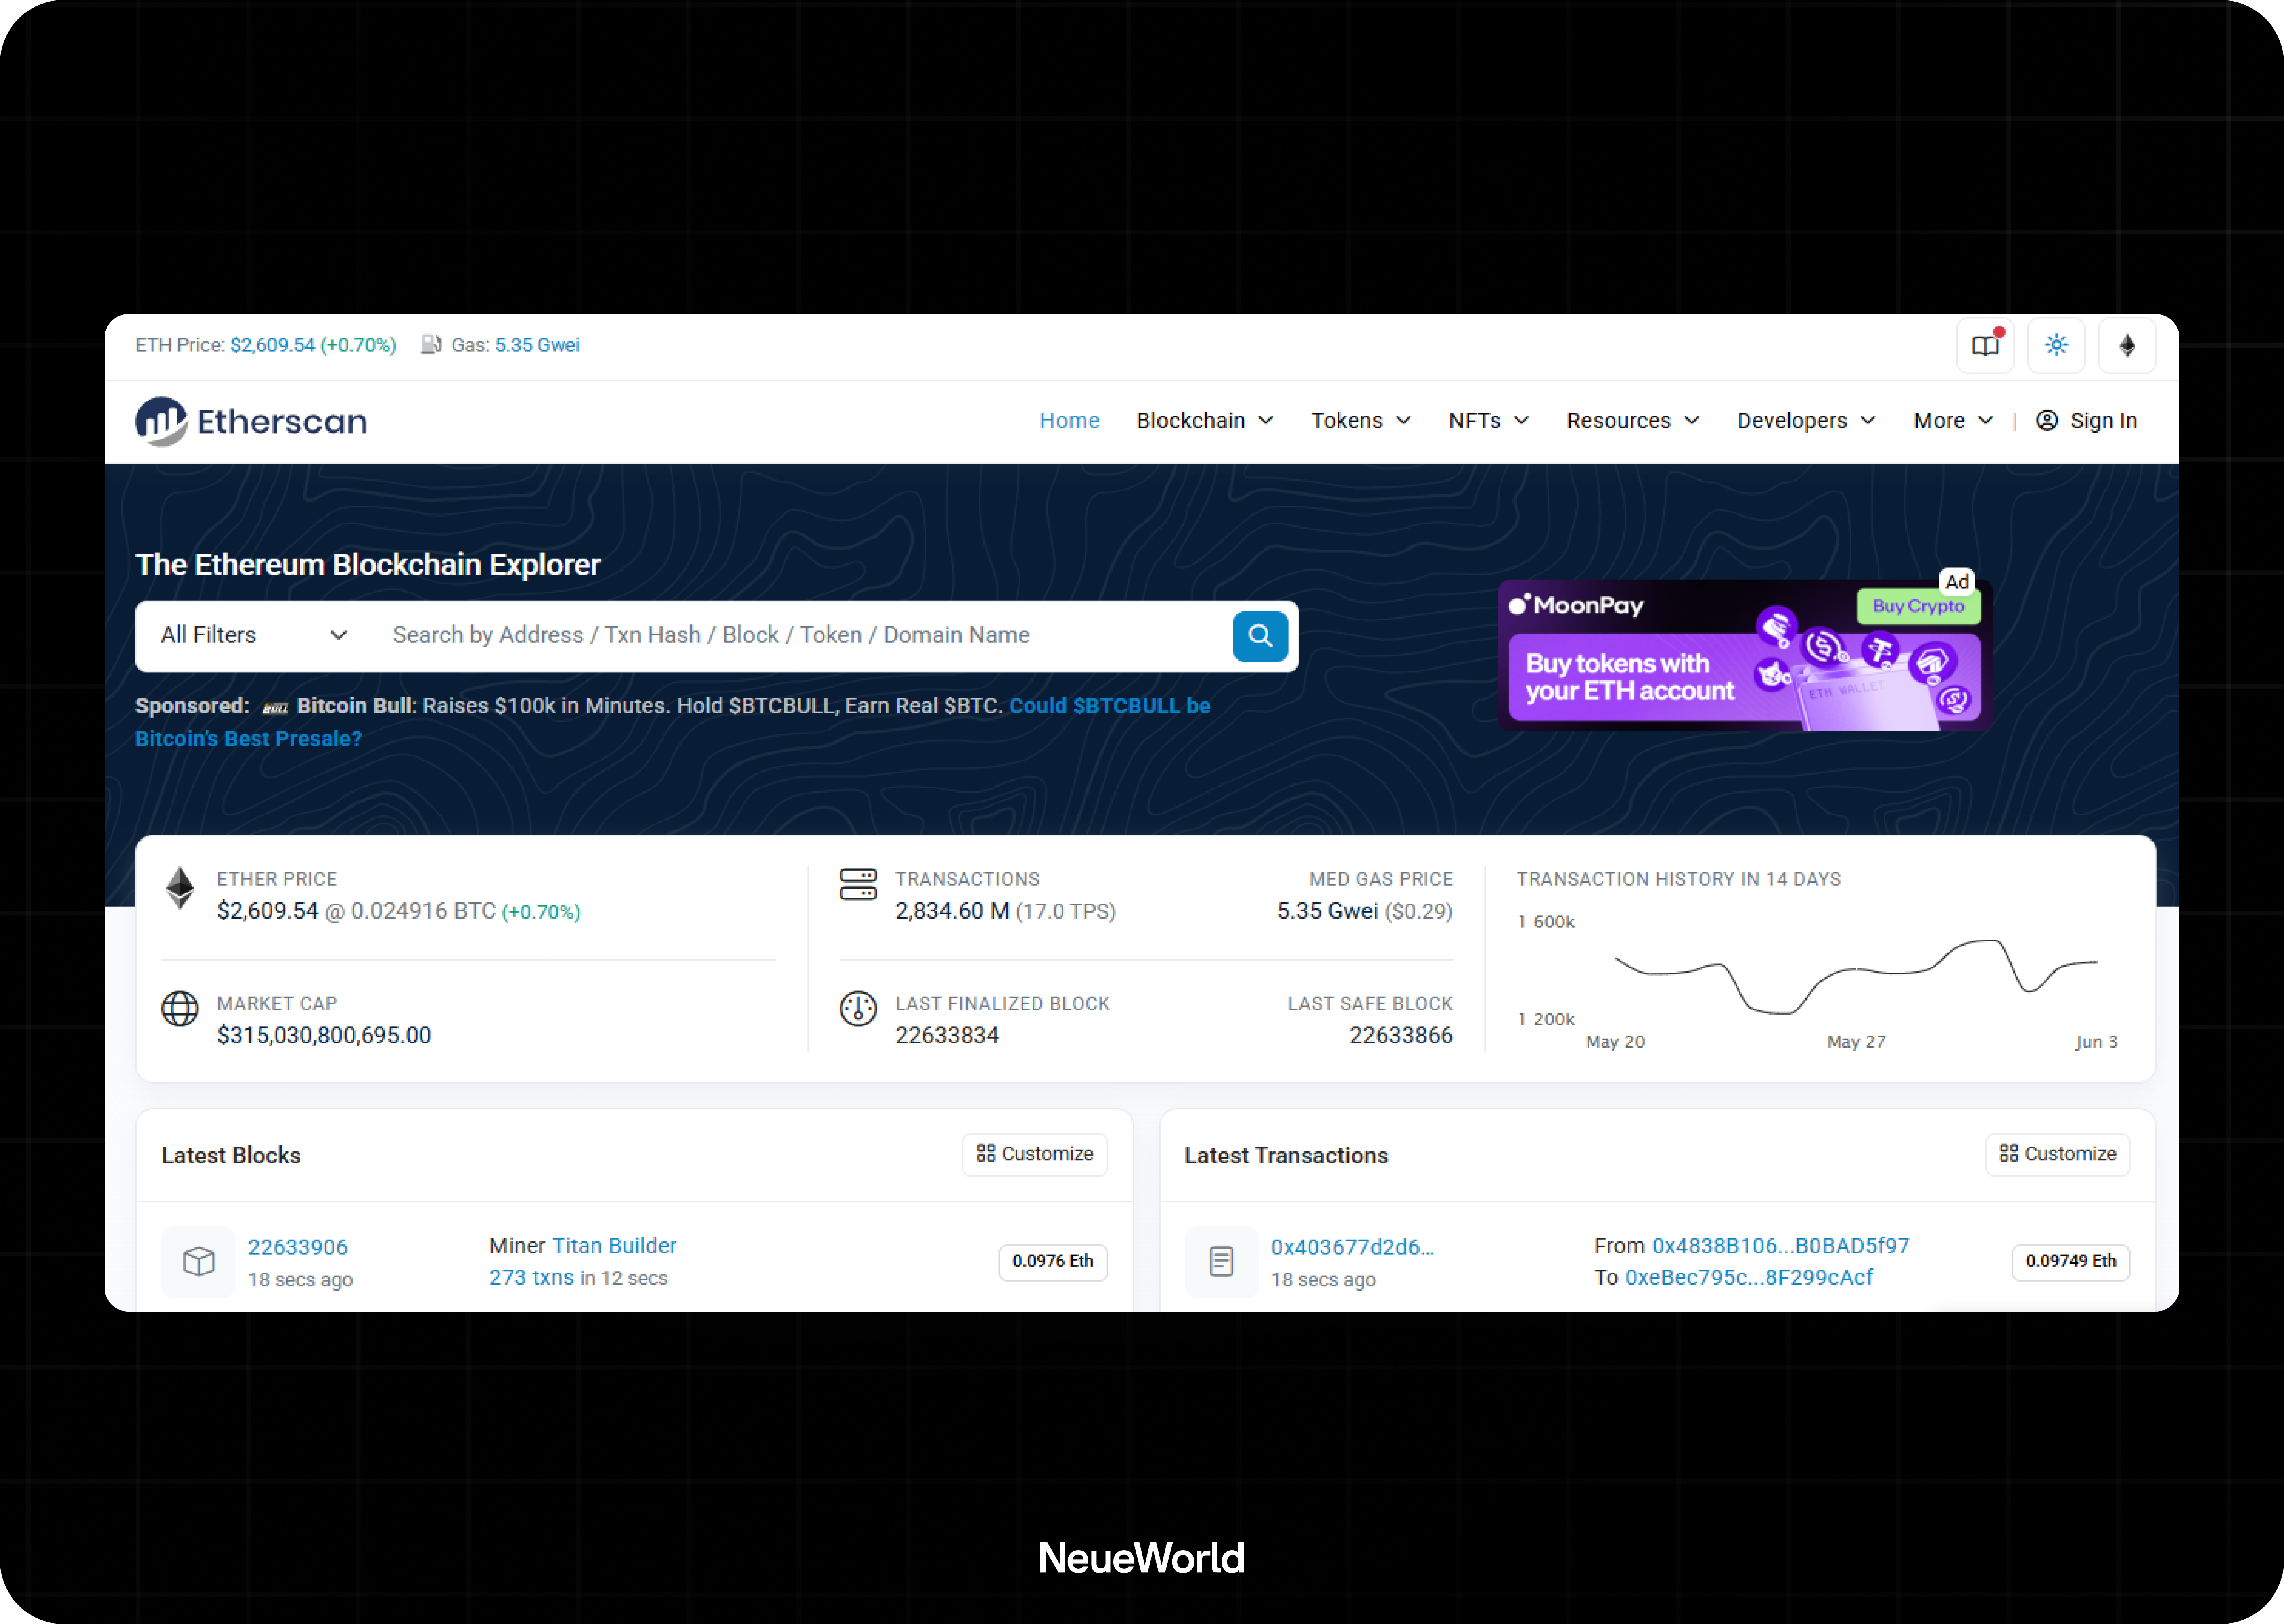Viewport: 2284px width, 1624px height.
Task: Open the All Filters dropdown
Action: [x=254, y=635]
